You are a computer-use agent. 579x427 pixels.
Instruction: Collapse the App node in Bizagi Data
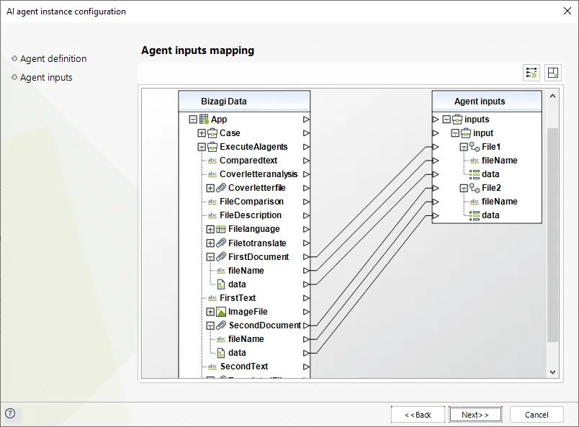click(x=193, y=120)
